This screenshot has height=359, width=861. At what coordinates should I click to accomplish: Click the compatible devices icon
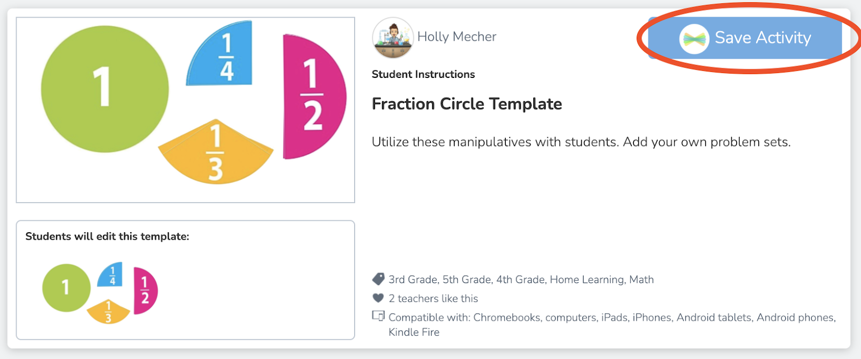[x=378, y=316]
